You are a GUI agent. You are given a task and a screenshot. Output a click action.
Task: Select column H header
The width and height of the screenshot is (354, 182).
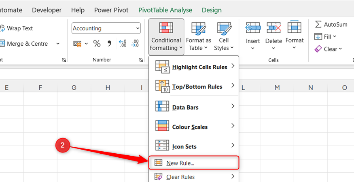tap(108, 88)
